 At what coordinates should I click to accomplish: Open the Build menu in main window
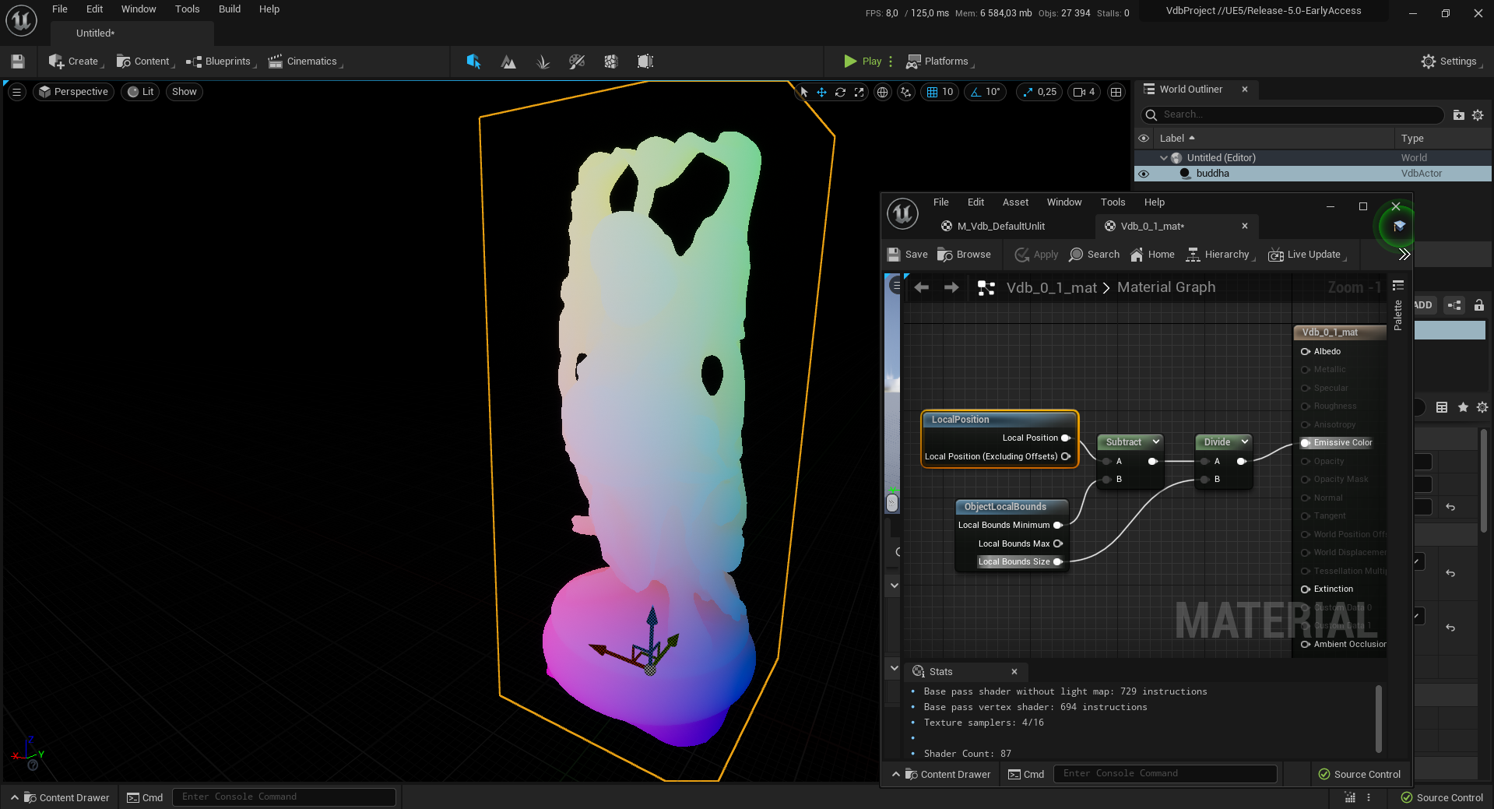pos(230,9)
